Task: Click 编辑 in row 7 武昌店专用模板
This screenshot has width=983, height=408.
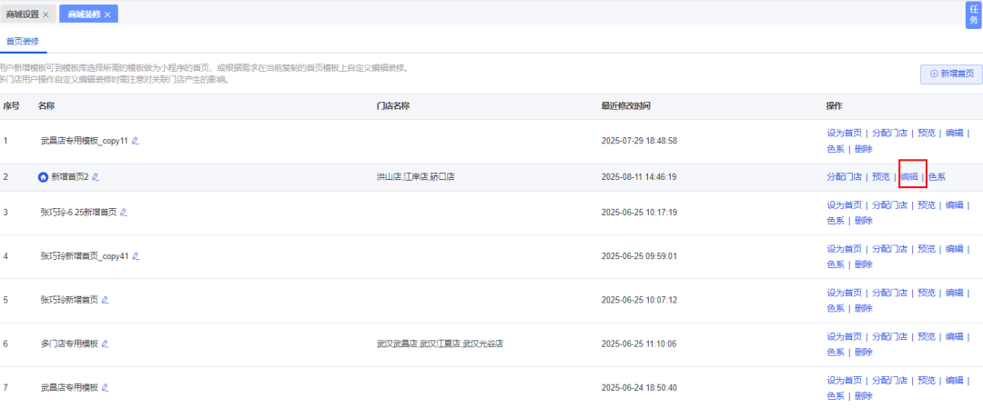Action: point(954,380)
